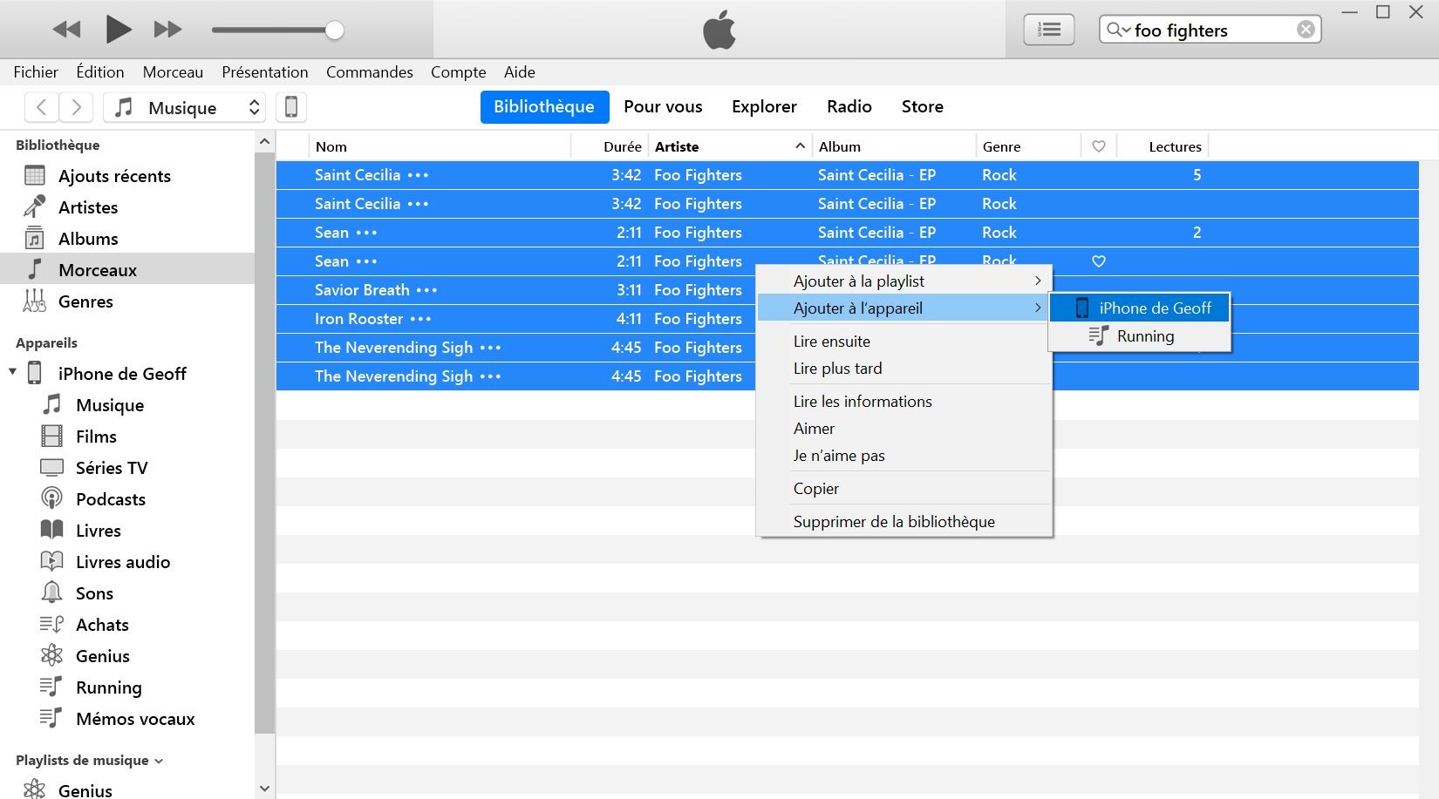
Task: Clear the 'foo fighters' search field
Action: [1306, 30]
